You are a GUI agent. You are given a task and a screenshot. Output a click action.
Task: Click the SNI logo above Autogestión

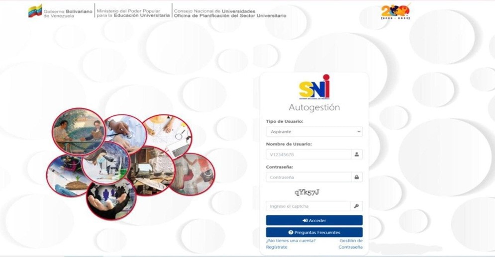click(x=314, y=87)
